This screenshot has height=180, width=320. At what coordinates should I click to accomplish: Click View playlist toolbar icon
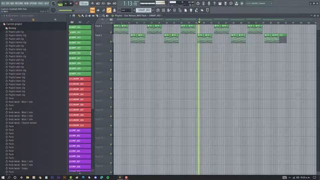(x=158, y=10)
